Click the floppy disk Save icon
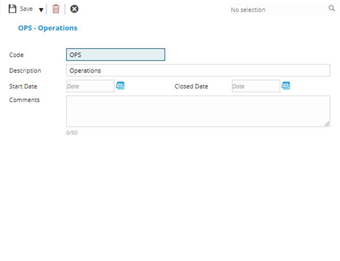The width and height of the screenshot is (340, 261). pos(12,9)
